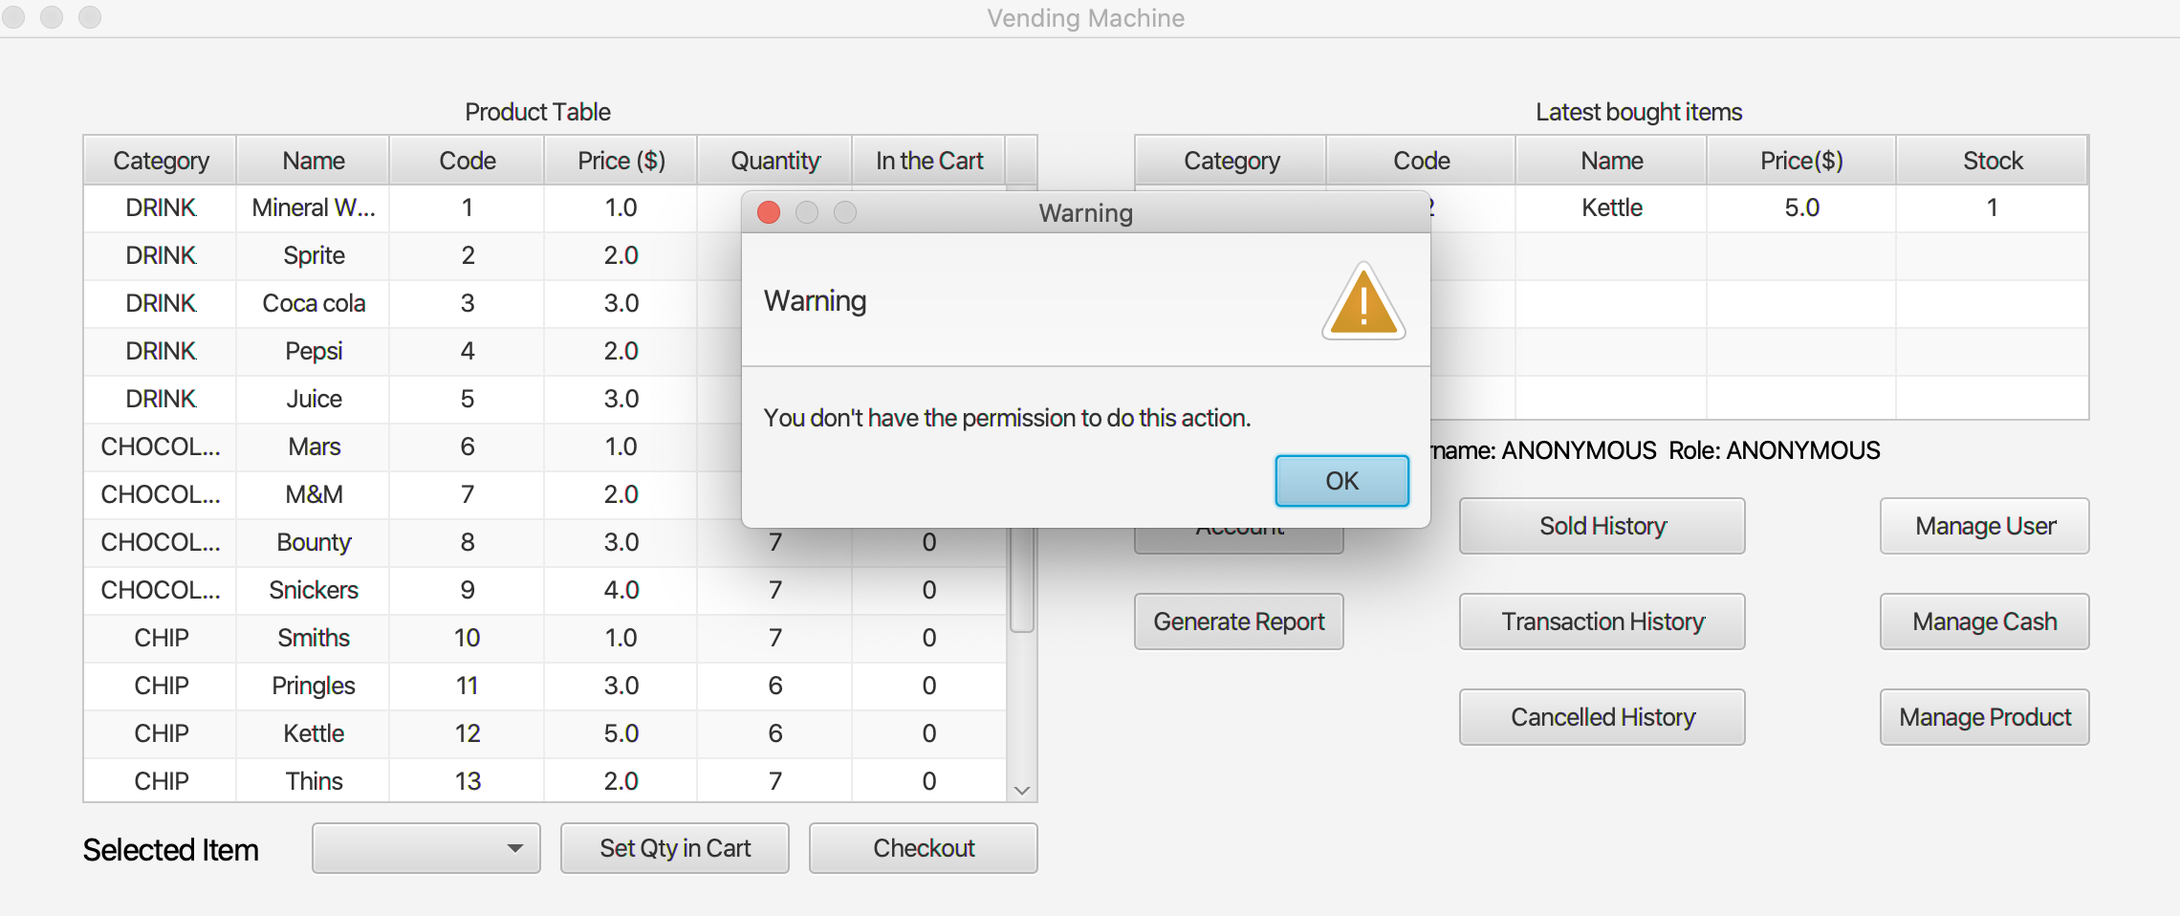Open Manage Cash
This screenshot has width=2180, height=916.
click(x=1985, y=622)
